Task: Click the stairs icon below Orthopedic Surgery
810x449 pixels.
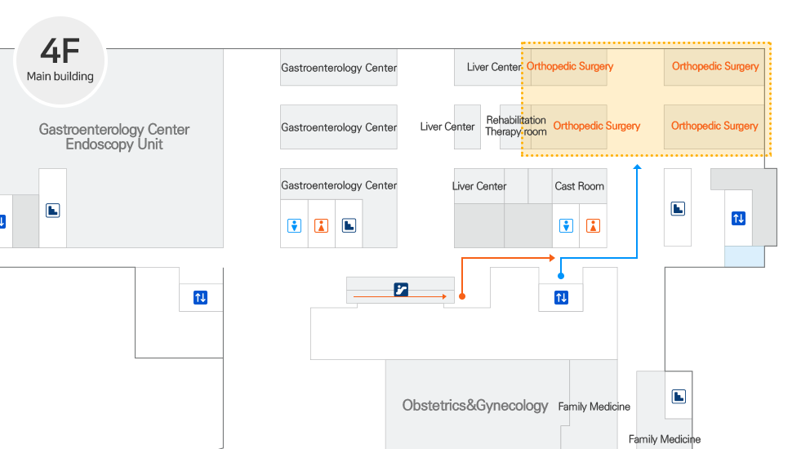Action: pyautogui.click(x=678, y=209)
